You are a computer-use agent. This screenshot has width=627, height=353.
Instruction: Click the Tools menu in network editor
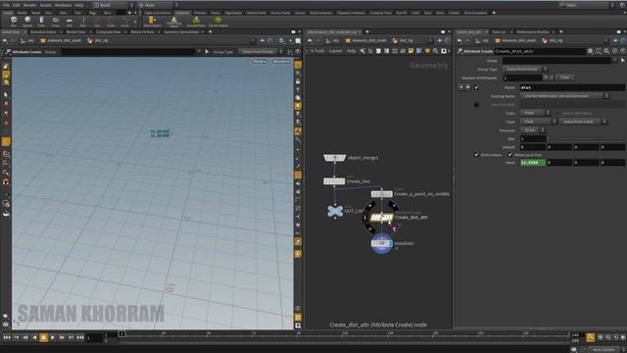tap(318, 51)
